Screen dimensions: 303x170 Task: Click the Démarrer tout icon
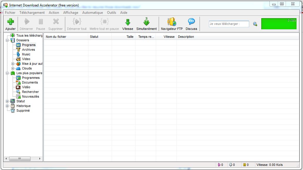tap(77, 22)
